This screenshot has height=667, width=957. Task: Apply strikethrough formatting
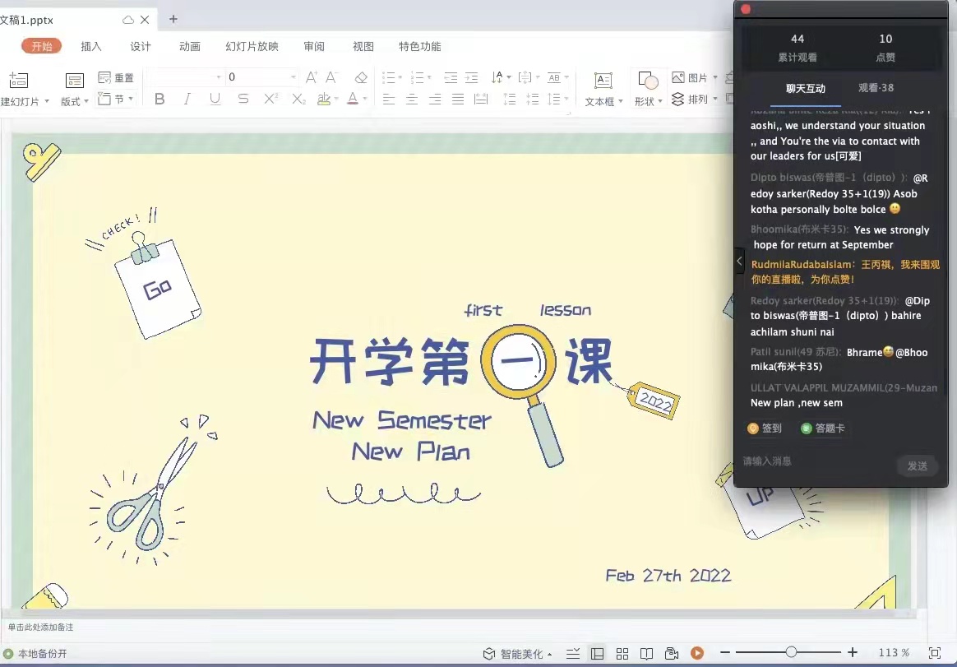243,100
